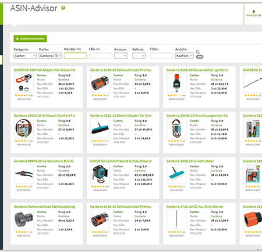This screenshot has width=262, height=252.
Task: Open Gardena 18030-20 Schlauch Comfort FLEX title
Action: pos(44,116)
